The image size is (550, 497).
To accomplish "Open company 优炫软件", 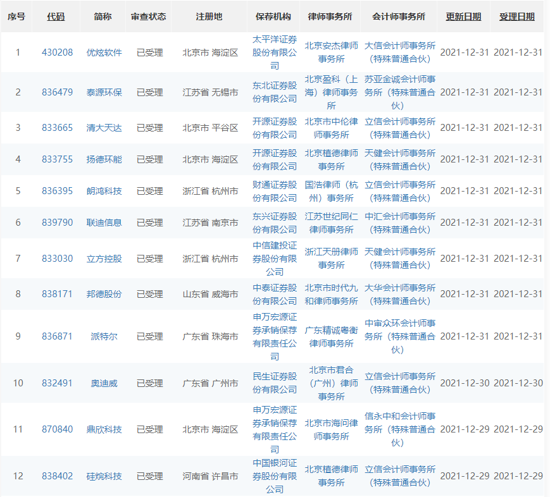I will point(104,52).
